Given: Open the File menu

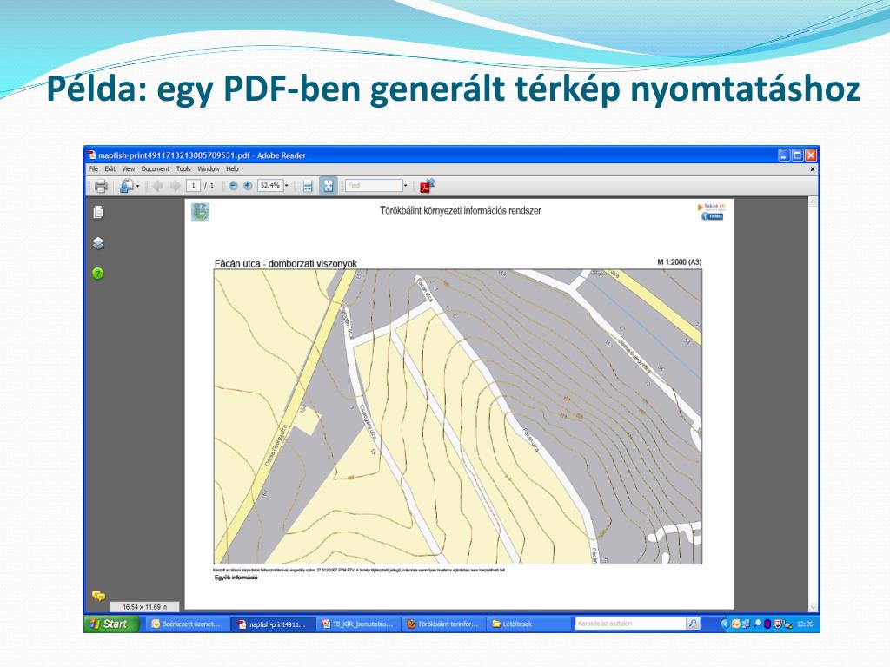Looking at the screenshot, I should click(x=93, y=169).
